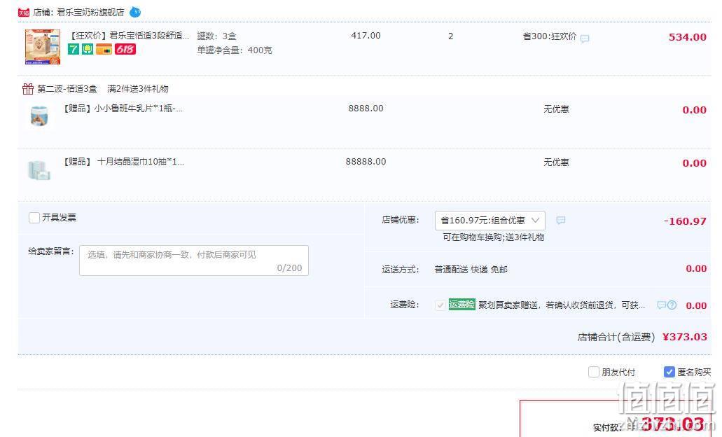Click the 聚划算卖家赠送 insurance description
This screenshot has width=722, height=437.
click(562, 305)
